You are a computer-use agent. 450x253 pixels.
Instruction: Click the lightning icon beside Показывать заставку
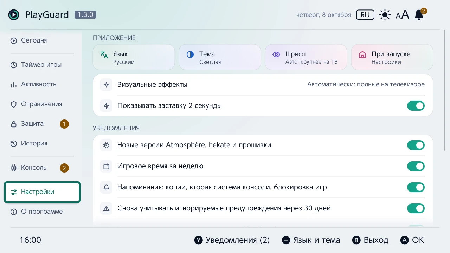(x=106, y=106)
